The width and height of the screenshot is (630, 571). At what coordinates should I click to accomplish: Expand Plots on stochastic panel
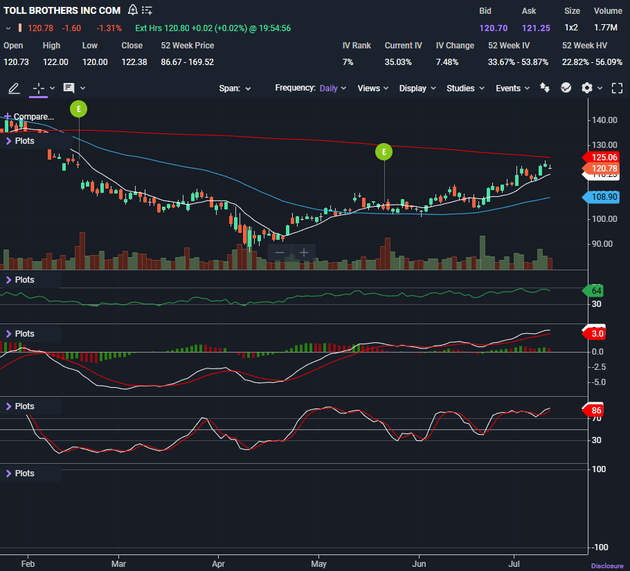pyautogui.click(x=20, y=406)
